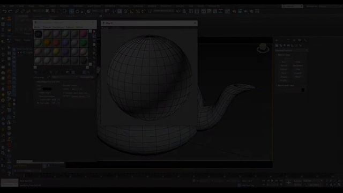Close the enlarged material preview window
343x193 pixels.
pyautogui.click(x=195, y=23)
